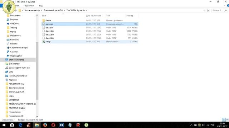229x128 pixels.
Task: Click the red record taskbar icon
Action: tap(78, 125)
